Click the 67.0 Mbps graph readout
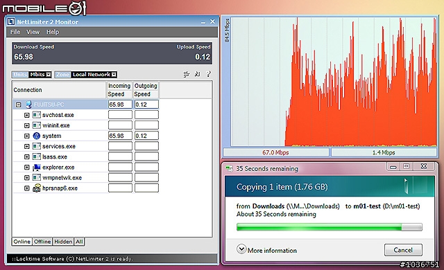This screenshot has width=444, height=270. coord(276,152)
